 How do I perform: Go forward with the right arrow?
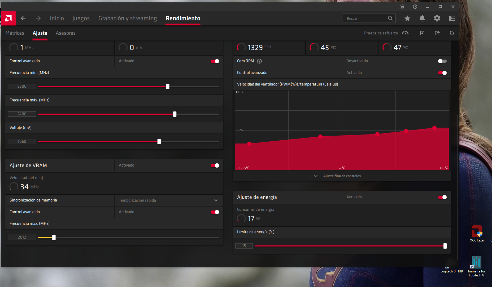38,18
